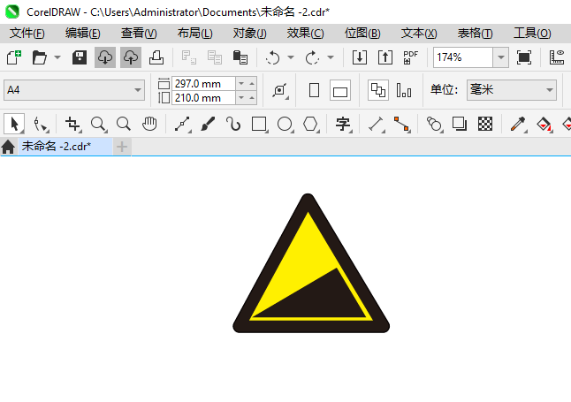Open file folder icon
Viewport: 571px width, 402px height.
39,57
